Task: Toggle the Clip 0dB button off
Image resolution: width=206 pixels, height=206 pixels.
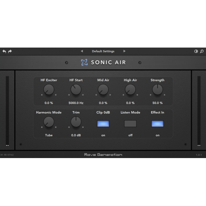Action: point(103,124)
